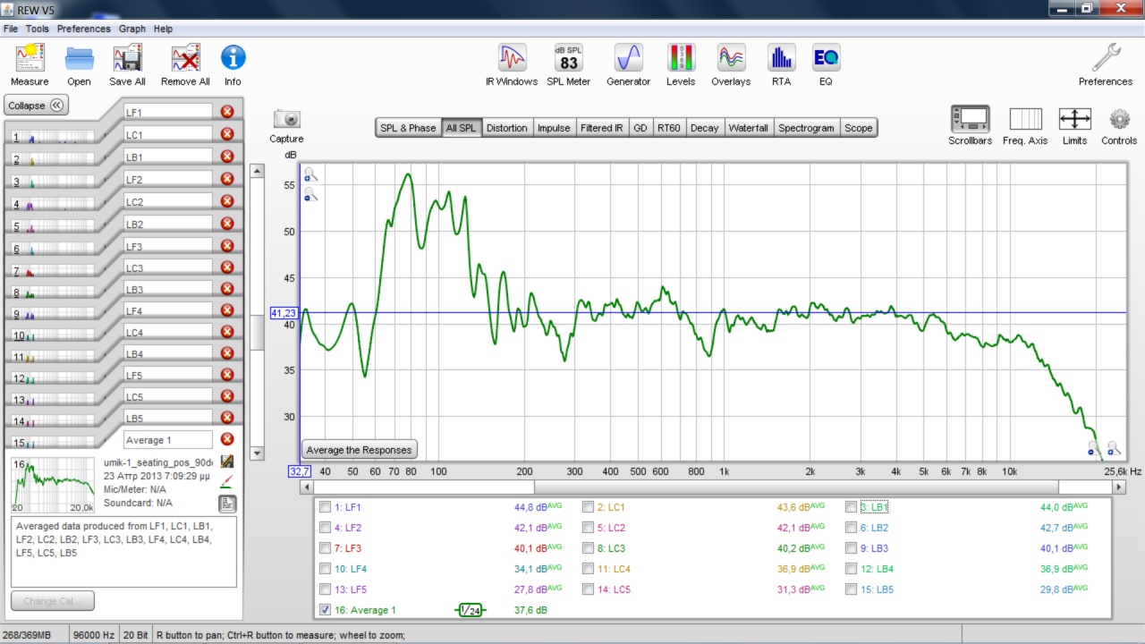The height and width of the screenshot is (644, 1145).
Task: Open the signal Generator
Action: [x=628, y=59]
